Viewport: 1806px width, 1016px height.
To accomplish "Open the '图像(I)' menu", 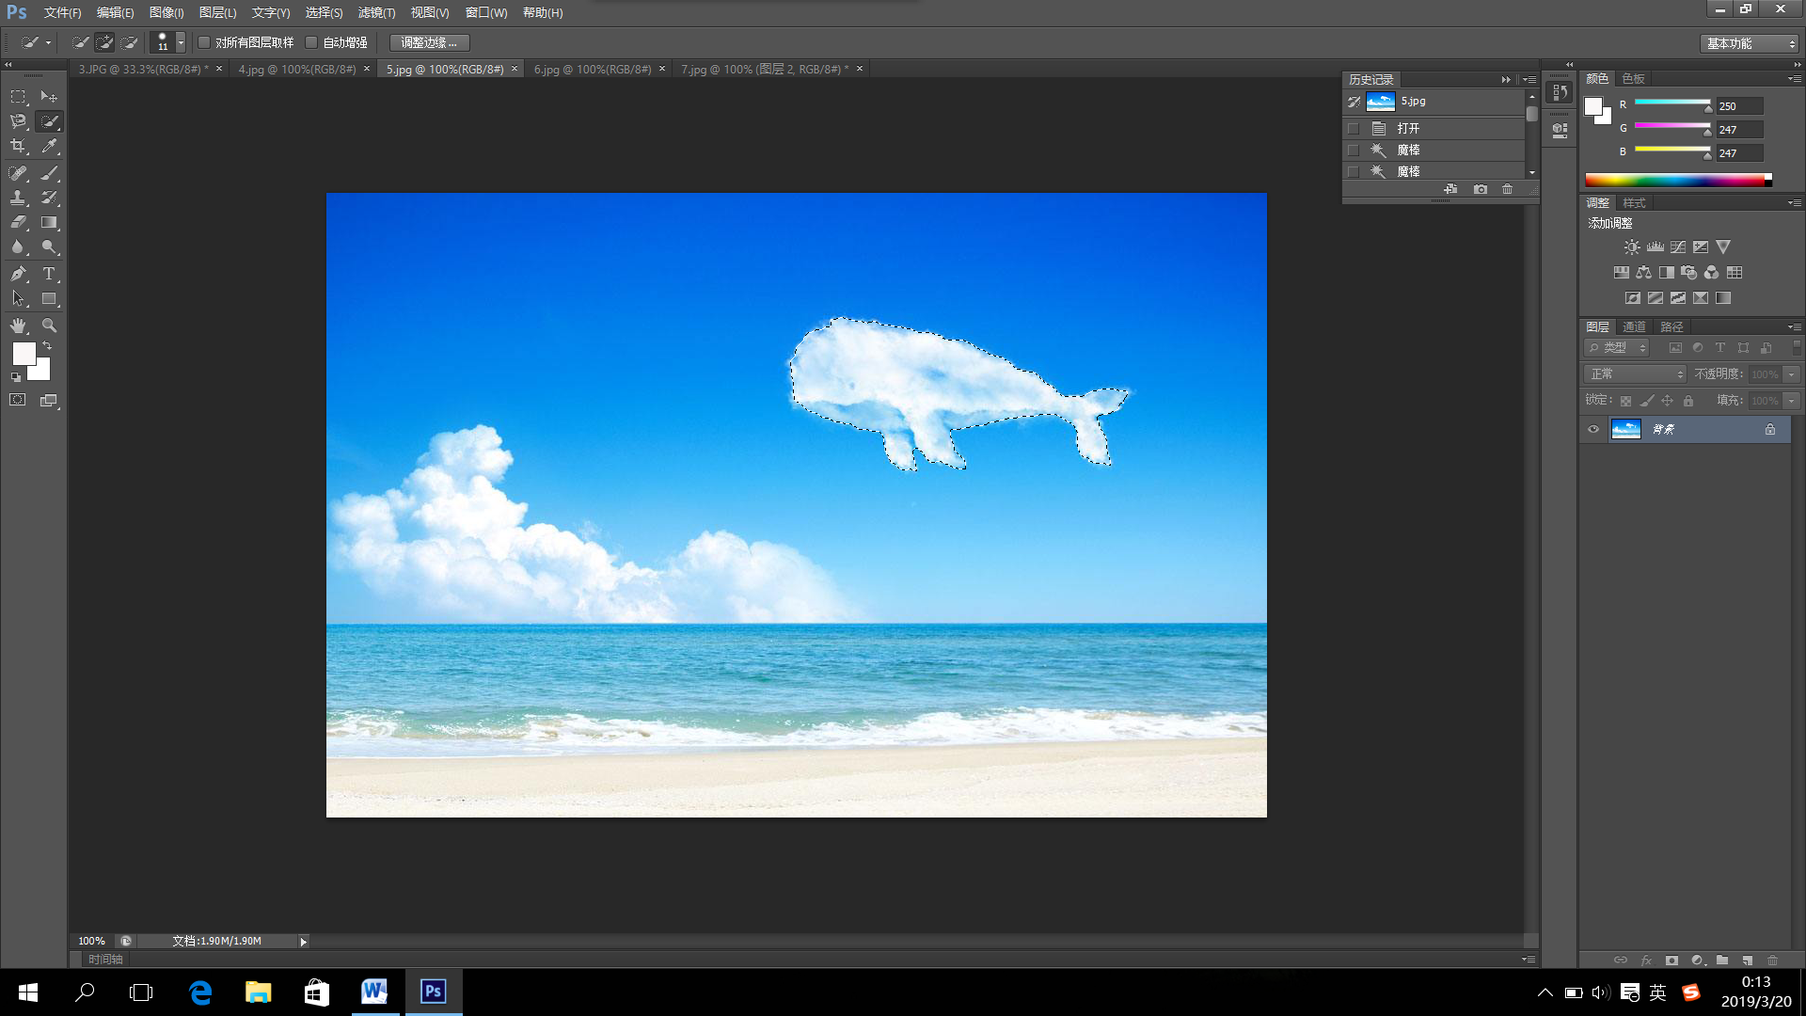I will (166, 13).
